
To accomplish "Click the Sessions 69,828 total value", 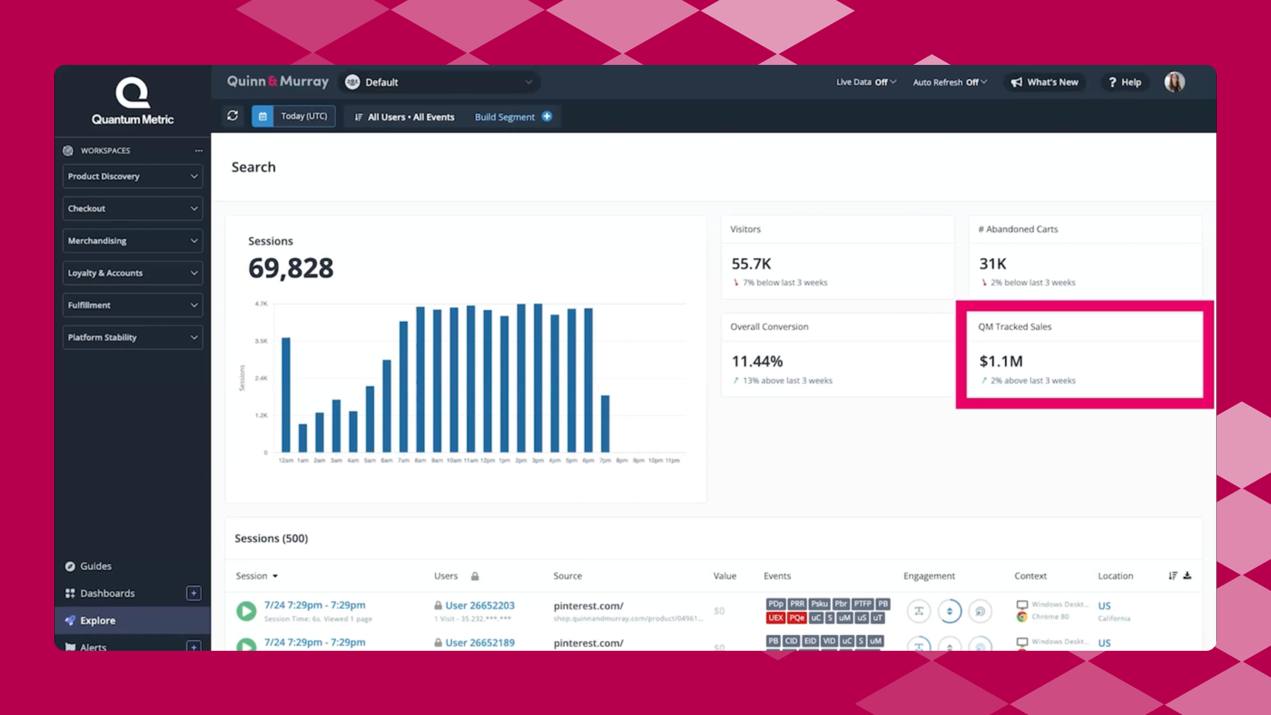I will coord(291,268).
